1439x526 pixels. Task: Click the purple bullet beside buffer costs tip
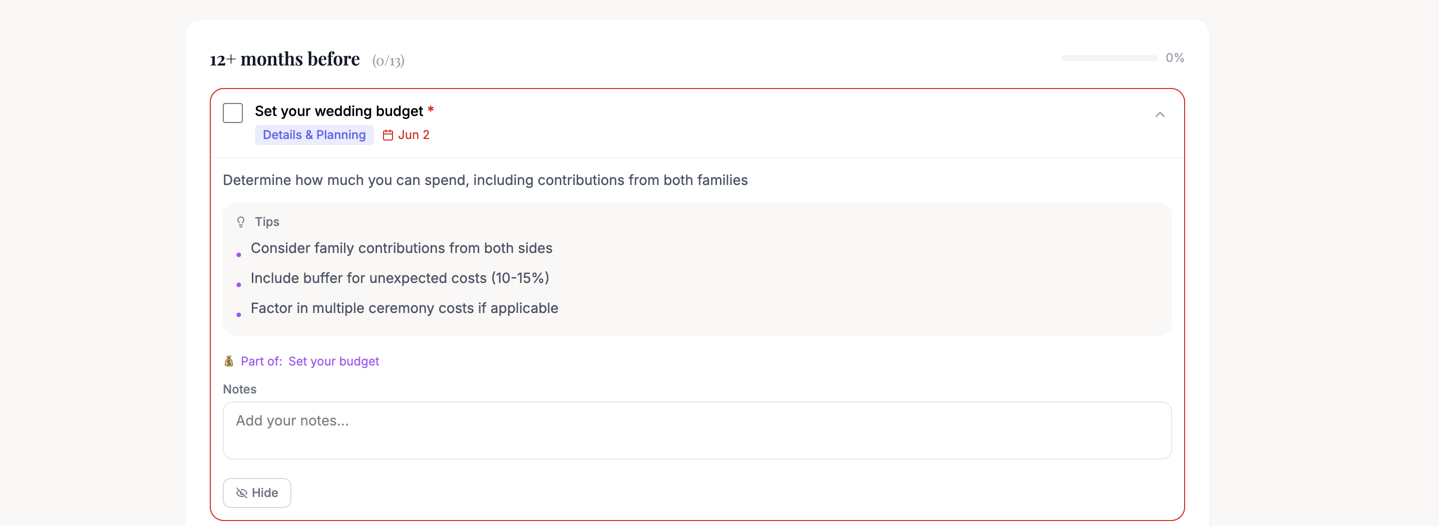(239, 284)
